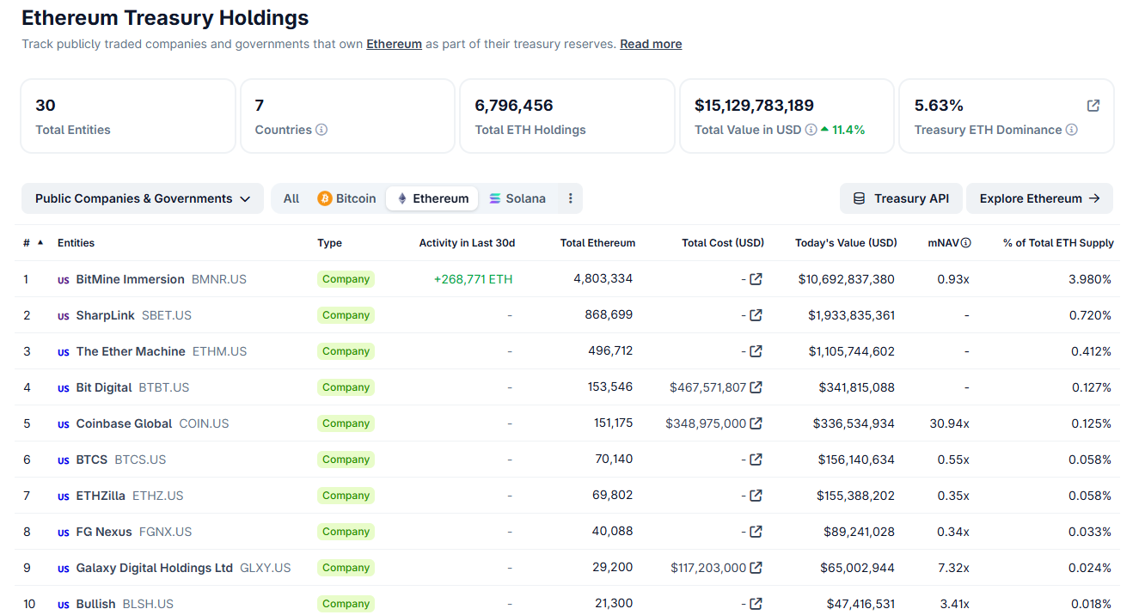
Task: Click the external link icon on Treasury ETH Dominance card
Action: click(x=1093, y=105)
